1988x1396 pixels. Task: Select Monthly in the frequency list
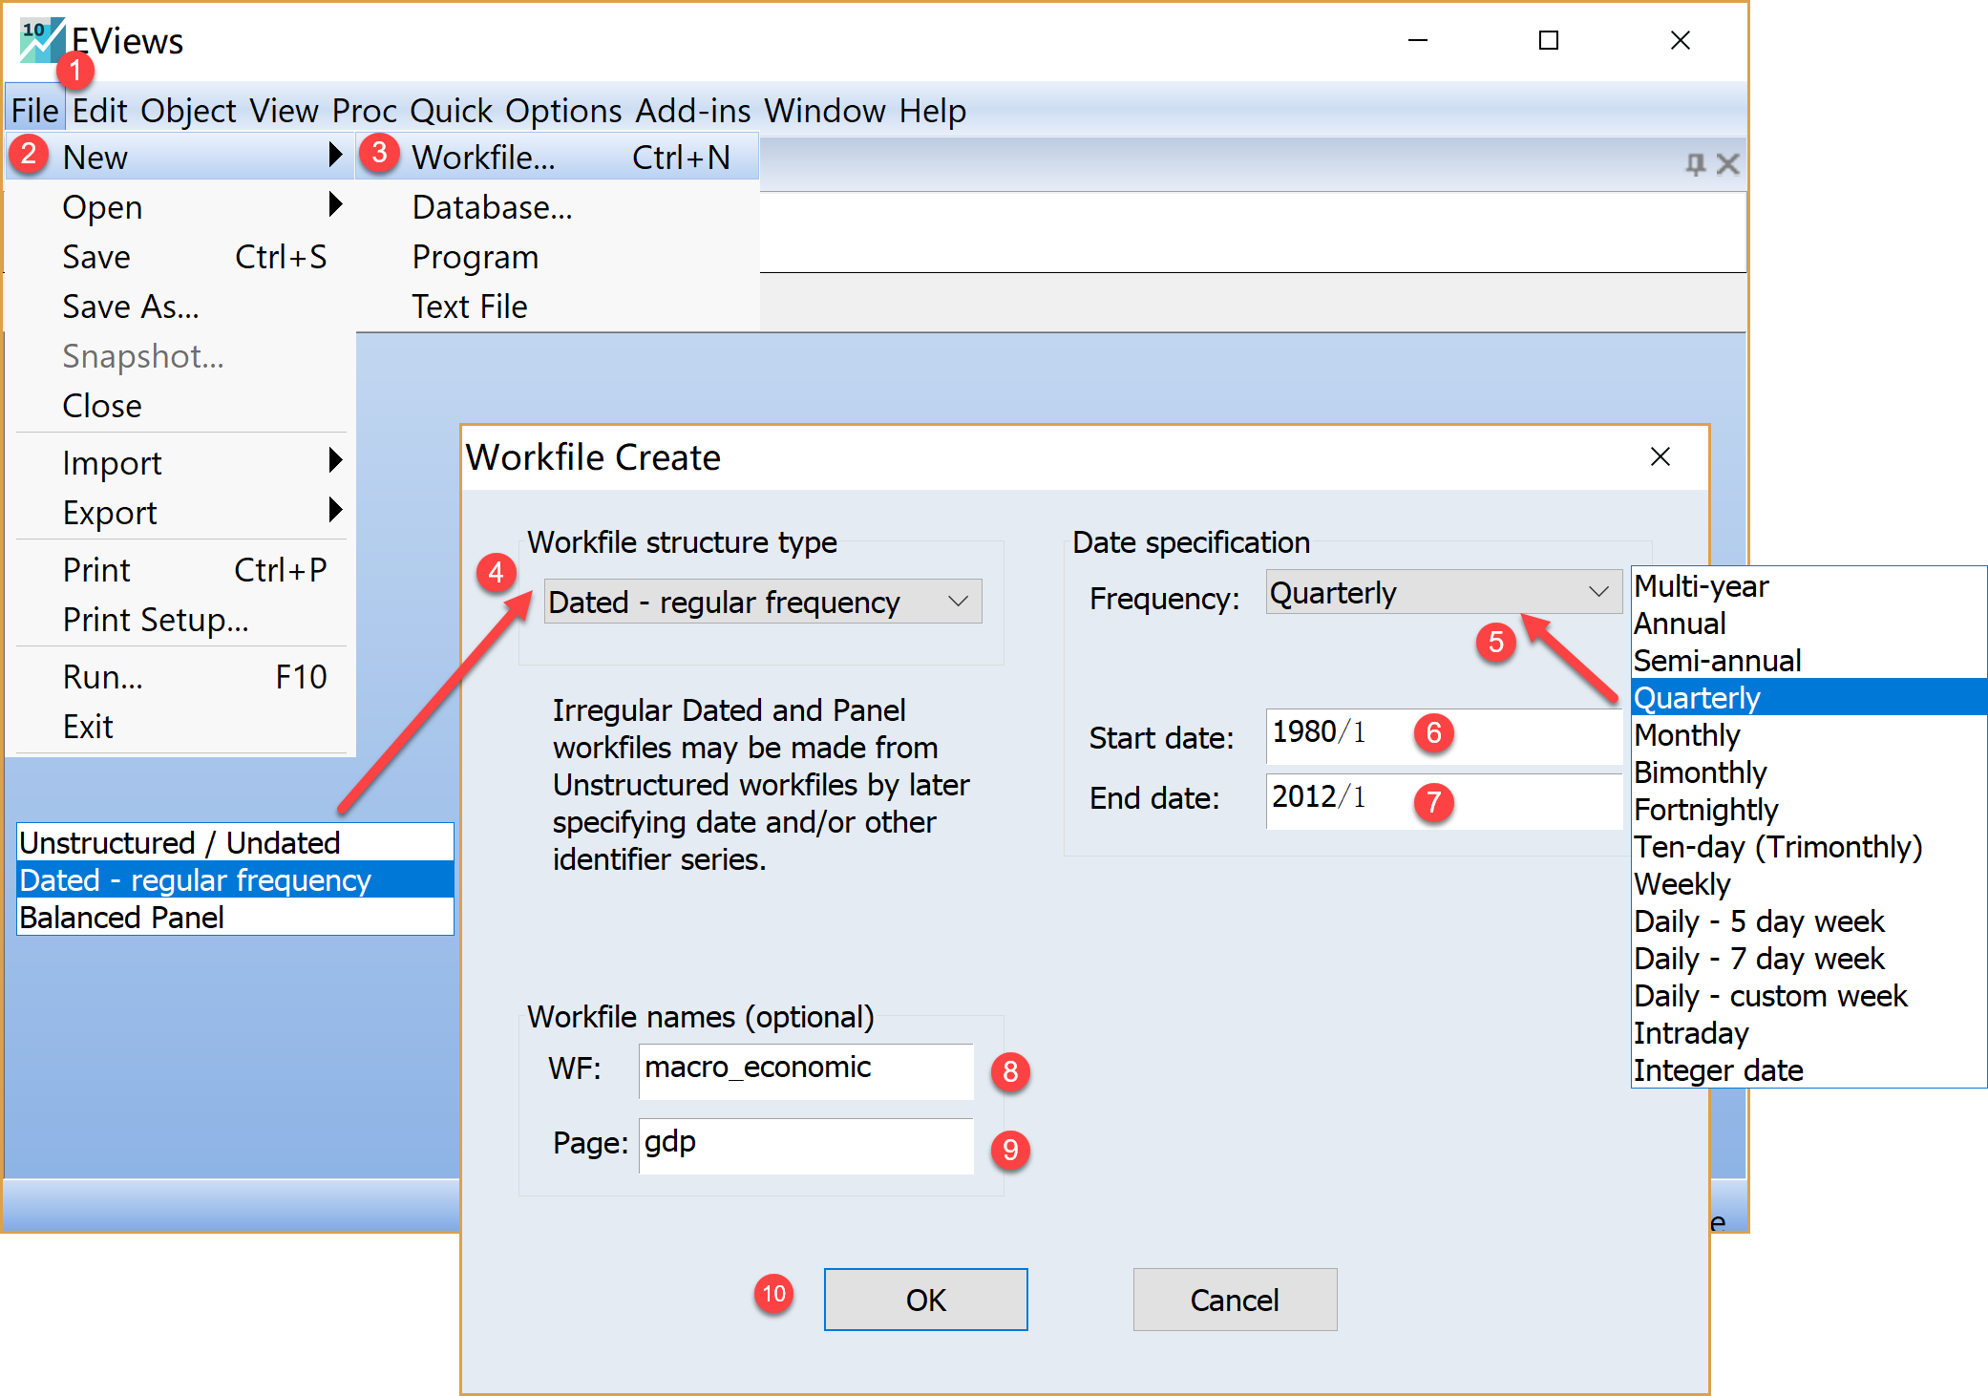pos(1687,735)
